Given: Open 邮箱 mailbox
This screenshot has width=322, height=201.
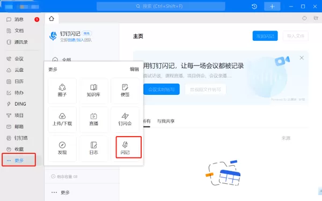Looking at the screenshot, I should (18, 126).
